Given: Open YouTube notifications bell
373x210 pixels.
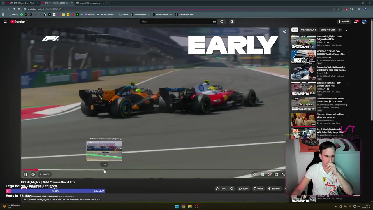Looking at the screenshot, I should click(x=356, y=22).
